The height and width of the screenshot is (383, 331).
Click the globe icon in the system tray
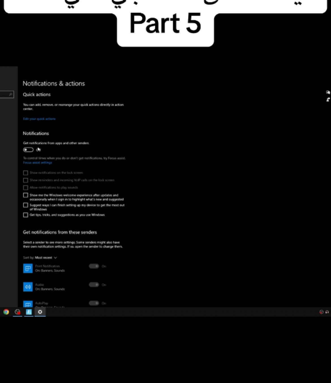pos(321,312)
